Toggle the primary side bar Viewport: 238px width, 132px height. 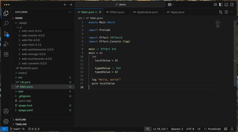(x=221, y=4)
